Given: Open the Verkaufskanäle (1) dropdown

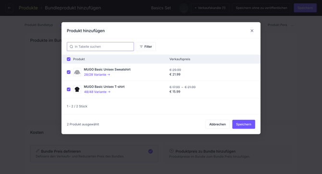Looking at the screenshot, I should coord(210,8).
